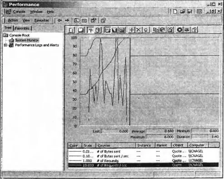This screenshot has height=179, width=224.
Task: Switch to View Report mode
Action: tap(122, 30)
